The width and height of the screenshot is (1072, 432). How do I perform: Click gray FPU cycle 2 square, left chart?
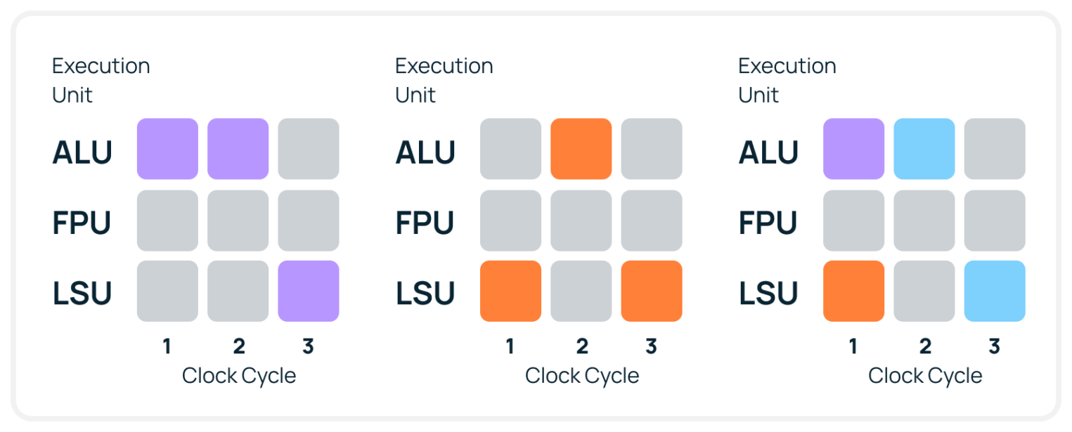tap(238, 221)
